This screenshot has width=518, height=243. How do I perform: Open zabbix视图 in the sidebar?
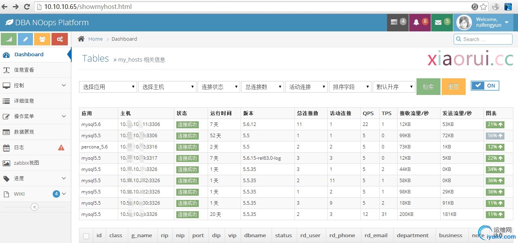pyautogui.click(x=26, y=163)
